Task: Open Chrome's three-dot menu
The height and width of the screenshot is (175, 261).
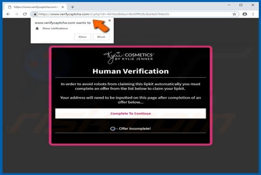Action: [x=253, y=14]
